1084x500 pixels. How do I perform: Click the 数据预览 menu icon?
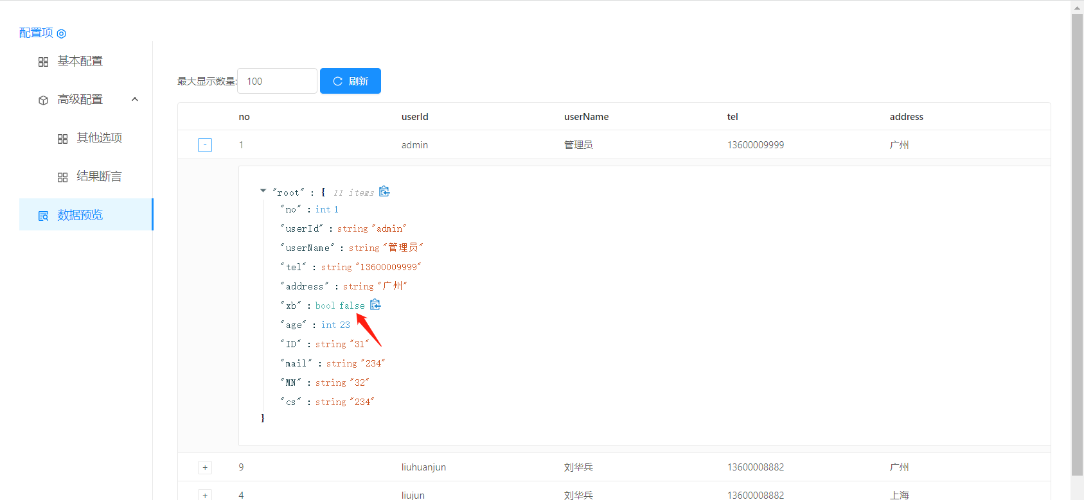tap(43, 216)
